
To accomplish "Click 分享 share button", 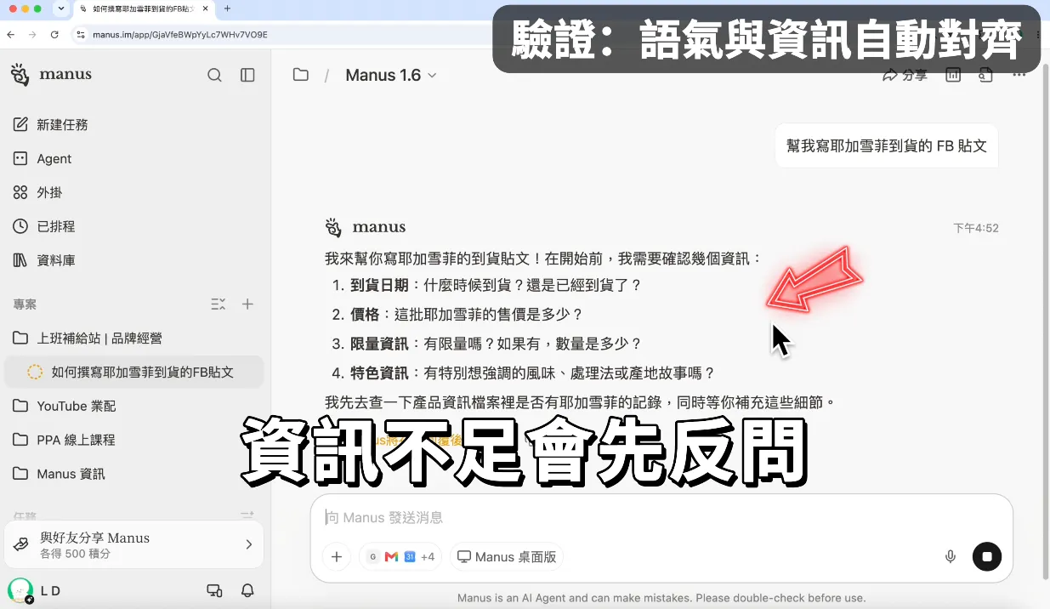I will (x=905, y=76).
